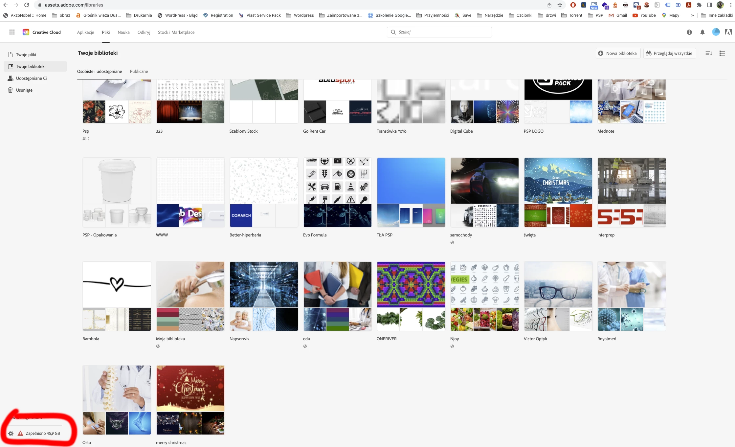
Task: Open the app switcher grid icon
Action: click(x=12, y=32)
